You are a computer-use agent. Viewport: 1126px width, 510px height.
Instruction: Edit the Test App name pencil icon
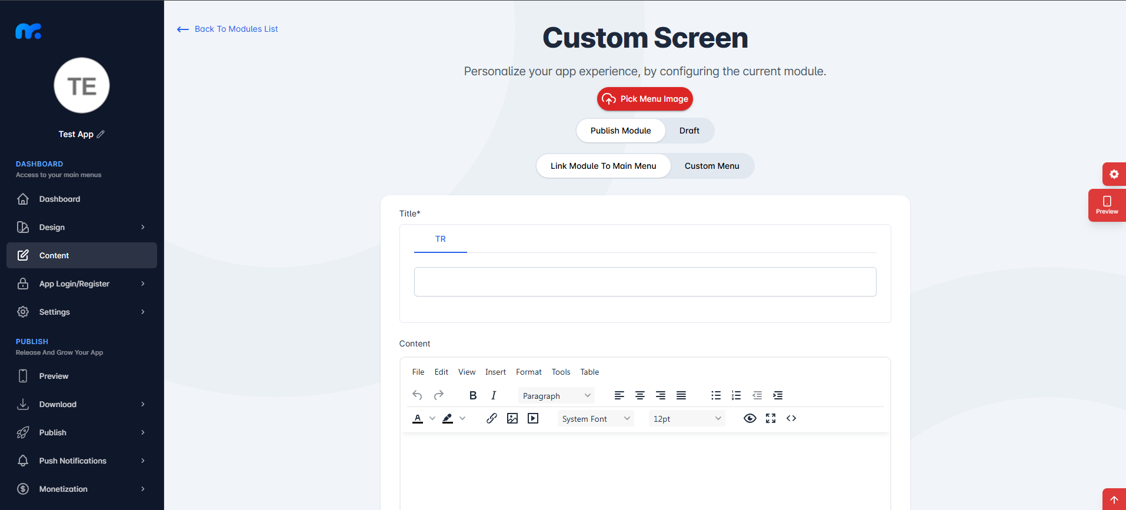point(101,134)
